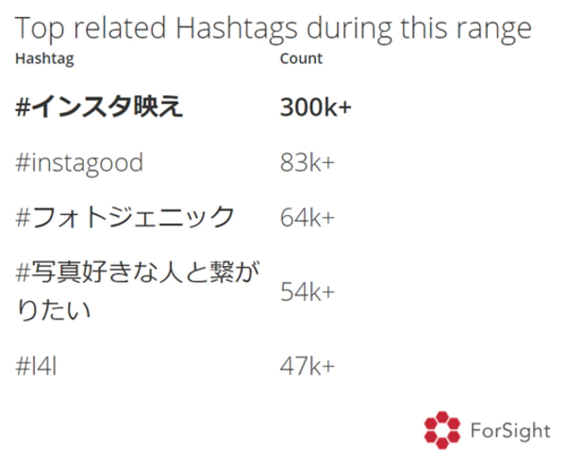This screenshot has width=566, height=463.
Task: Click the 54k+ count value
Action: coord(308,291)
